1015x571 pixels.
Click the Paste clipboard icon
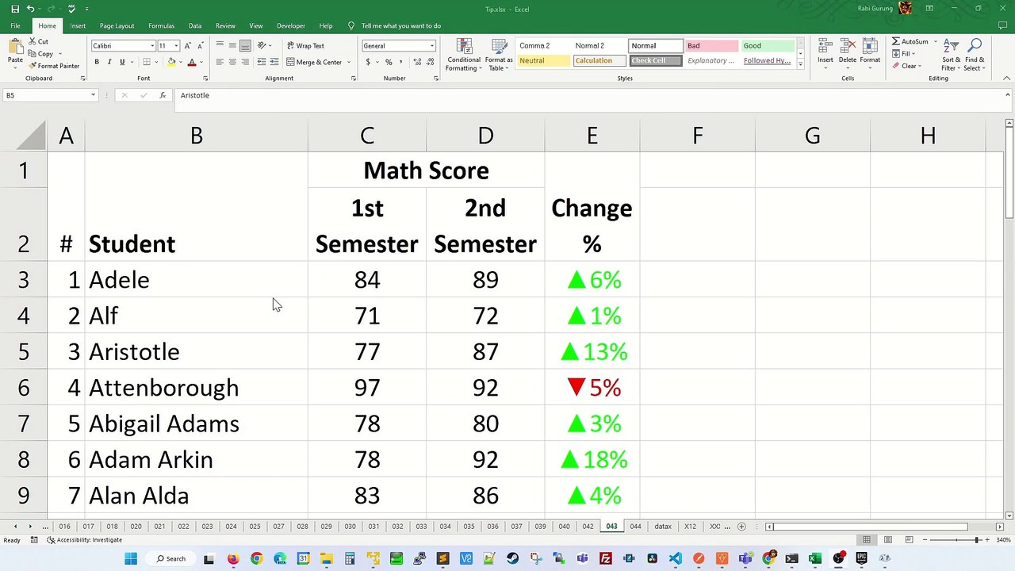[x=15, y=46]
